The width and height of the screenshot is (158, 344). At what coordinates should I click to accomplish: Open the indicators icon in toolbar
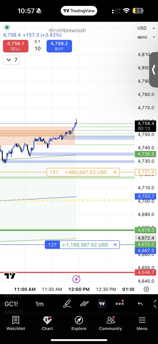(x=84, y=304)
